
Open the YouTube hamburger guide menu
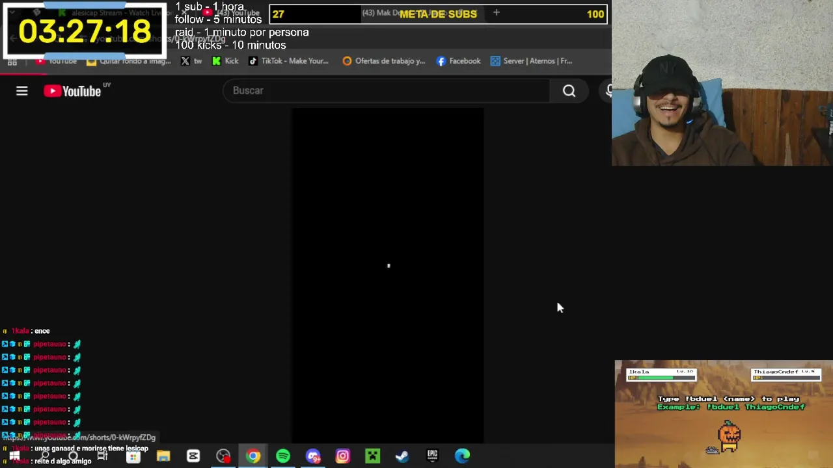pyautogui.click(x=21, y=91)
